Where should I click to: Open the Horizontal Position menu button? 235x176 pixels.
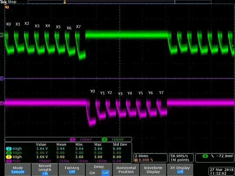pyautogui.click(x=126, y=170)
